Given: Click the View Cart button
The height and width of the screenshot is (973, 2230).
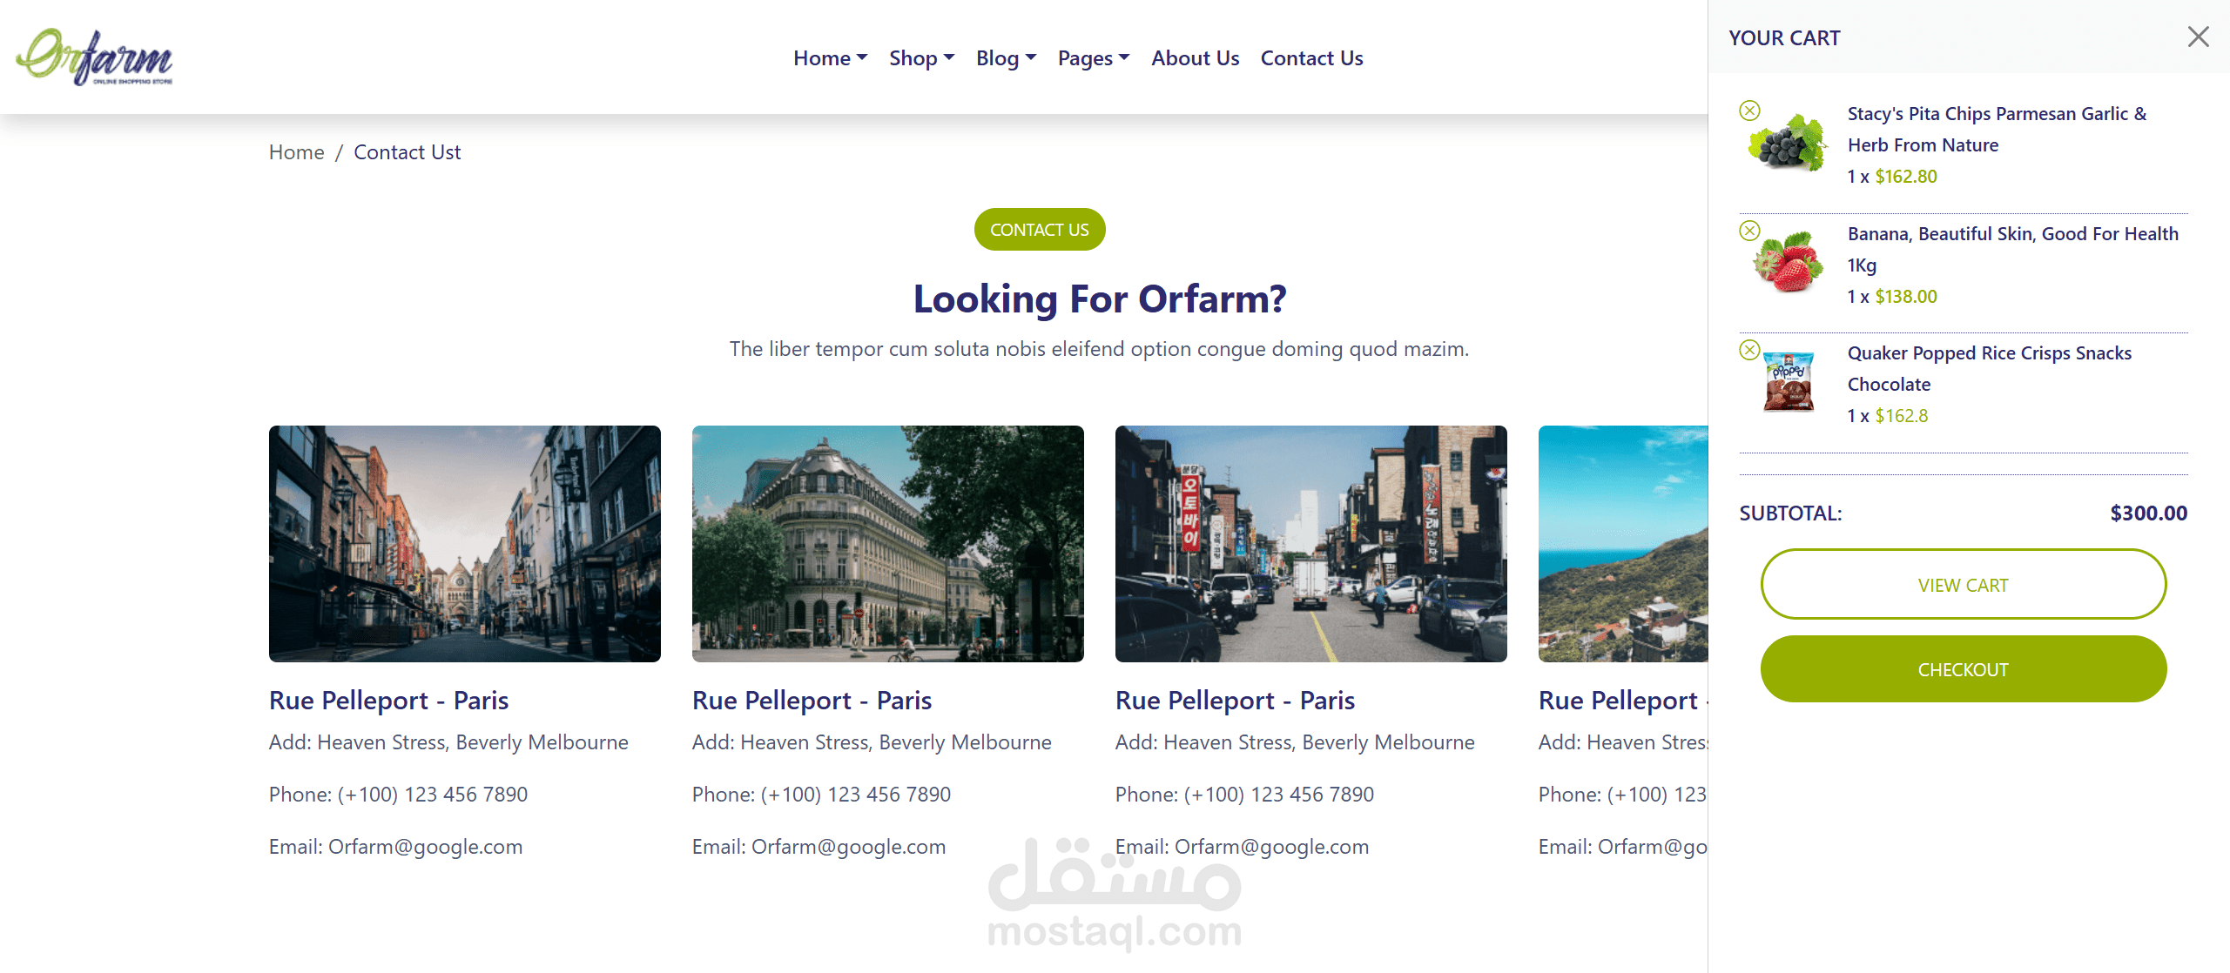Looking at the screenshot, I should [x=1963, y=585].
